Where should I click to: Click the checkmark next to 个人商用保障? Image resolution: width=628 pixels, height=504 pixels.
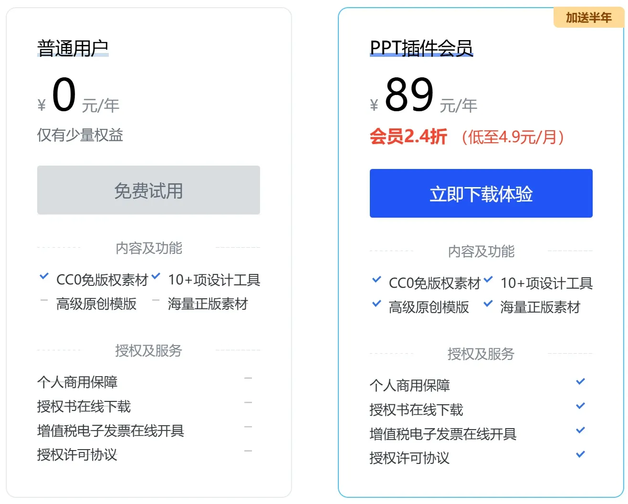point(580,381)
